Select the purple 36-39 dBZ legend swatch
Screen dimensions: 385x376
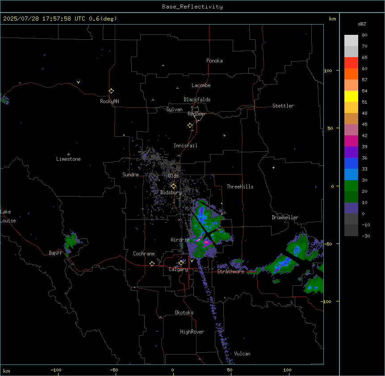351,152
